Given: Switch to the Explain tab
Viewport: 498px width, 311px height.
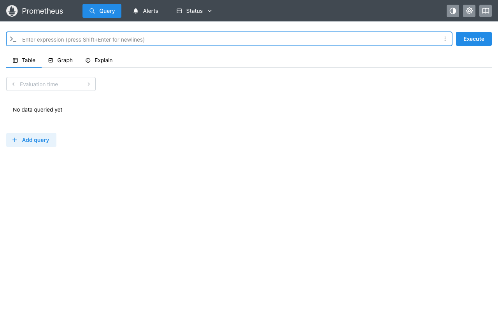Looking at the screenshot, I should tap(99, 60).
